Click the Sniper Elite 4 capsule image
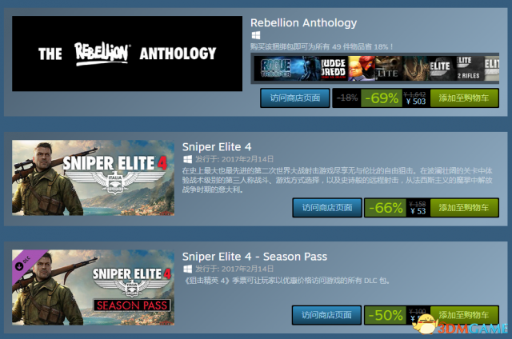 tap(93, 177)
